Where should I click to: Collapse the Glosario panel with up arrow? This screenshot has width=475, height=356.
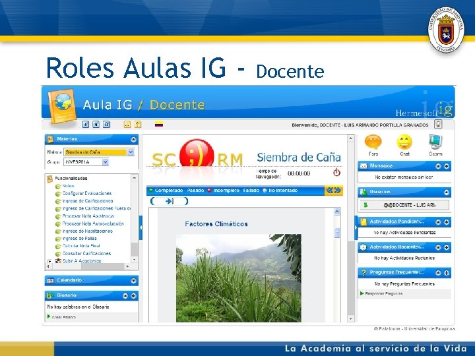click(x=125, y=295)
